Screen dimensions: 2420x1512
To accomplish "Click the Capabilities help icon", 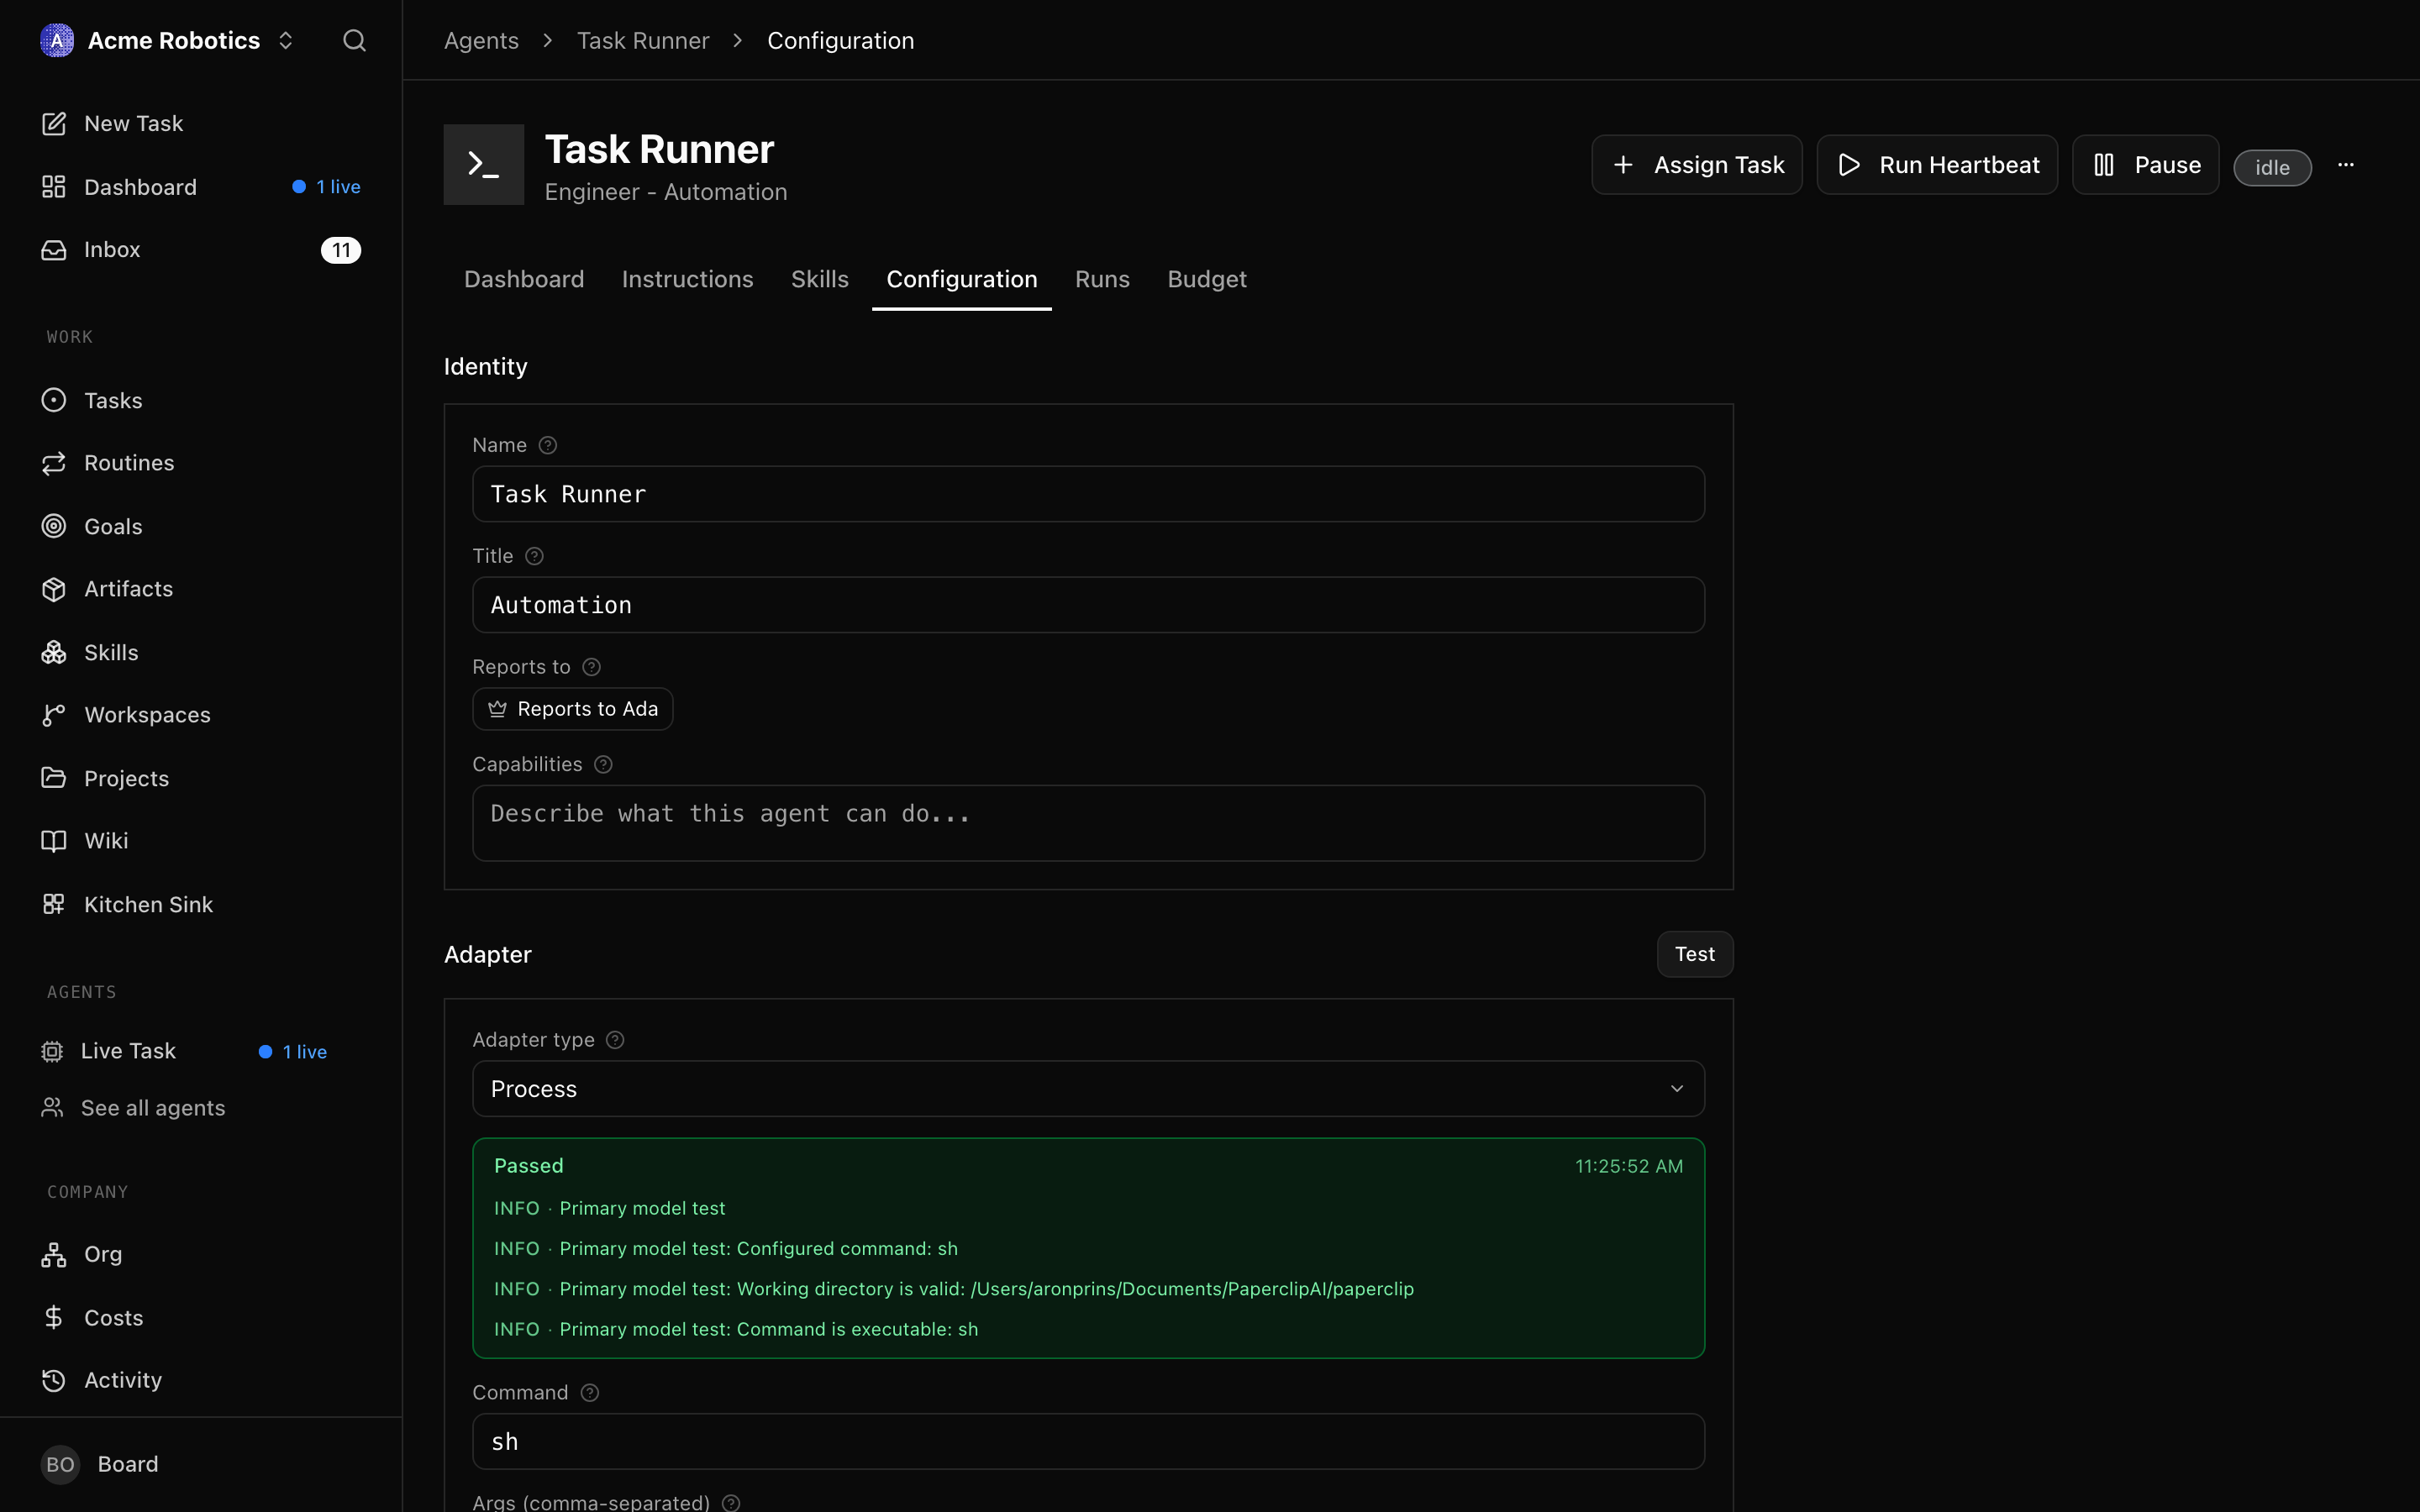I will 603,765.
